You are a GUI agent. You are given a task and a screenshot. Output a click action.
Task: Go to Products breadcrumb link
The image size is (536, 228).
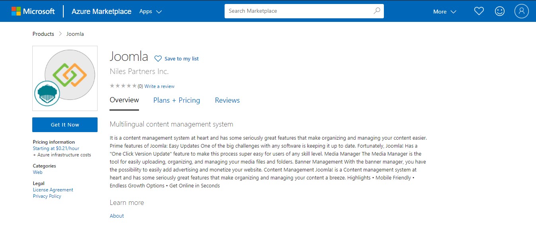click(43, 34)
